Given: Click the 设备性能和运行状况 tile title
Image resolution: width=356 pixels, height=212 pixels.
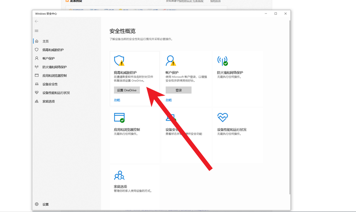Looking at the screenshot, I should [232, 130].
